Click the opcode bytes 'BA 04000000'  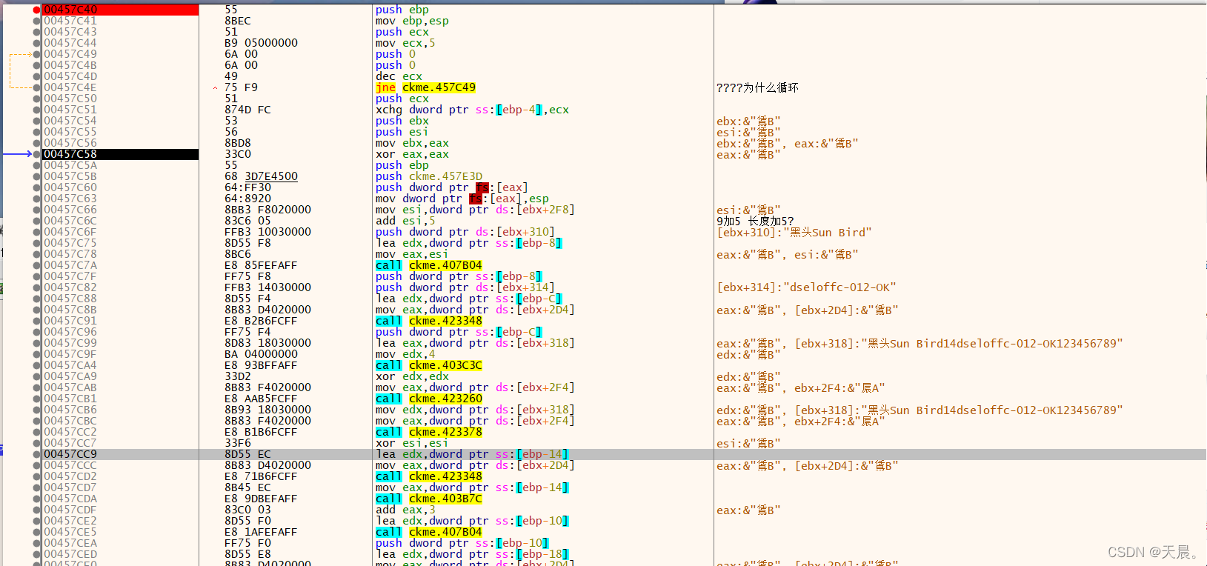pyautogui.click(x=262, y=354)
